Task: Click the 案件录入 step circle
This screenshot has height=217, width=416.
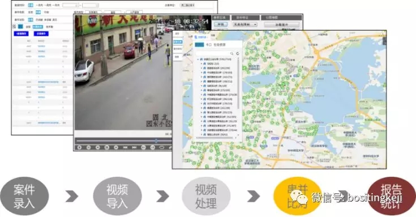Action: (x=24, y=196)
